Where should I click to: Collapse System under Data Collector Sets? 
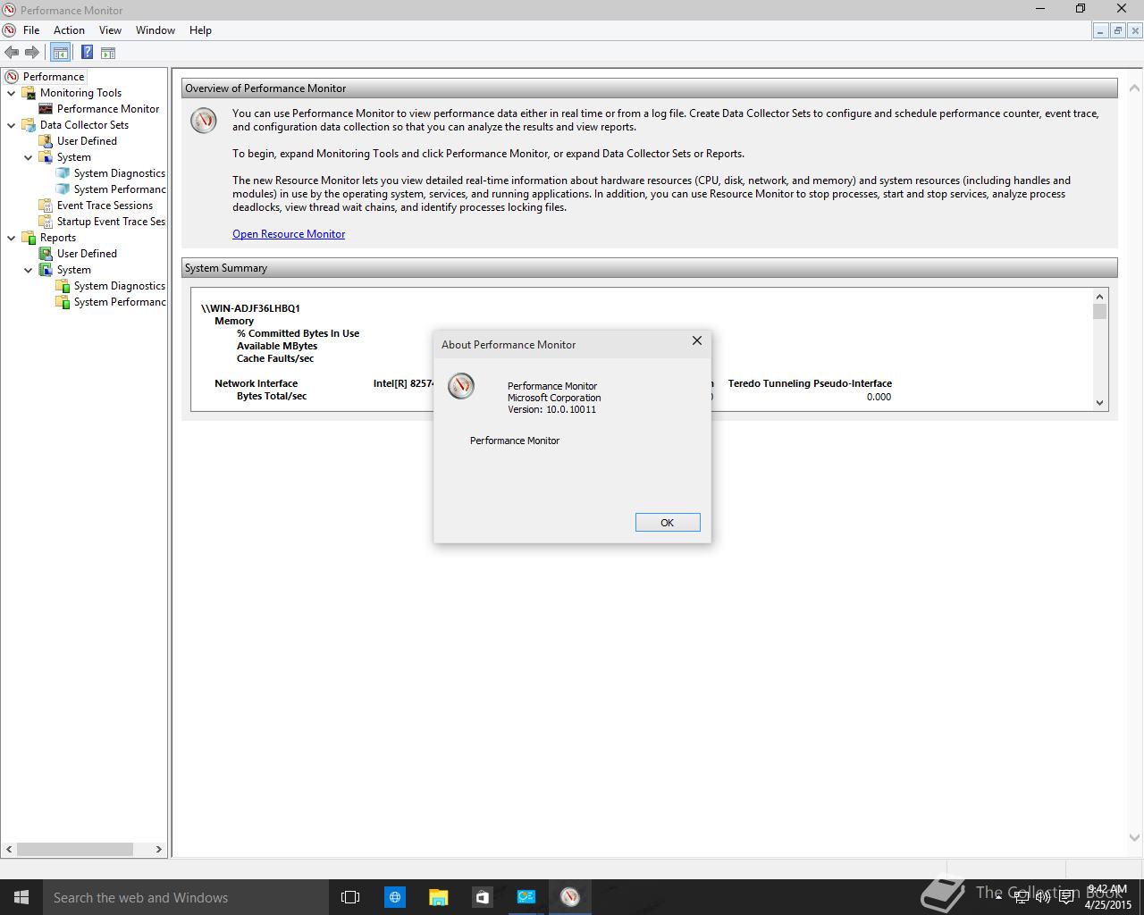(29, 157)
